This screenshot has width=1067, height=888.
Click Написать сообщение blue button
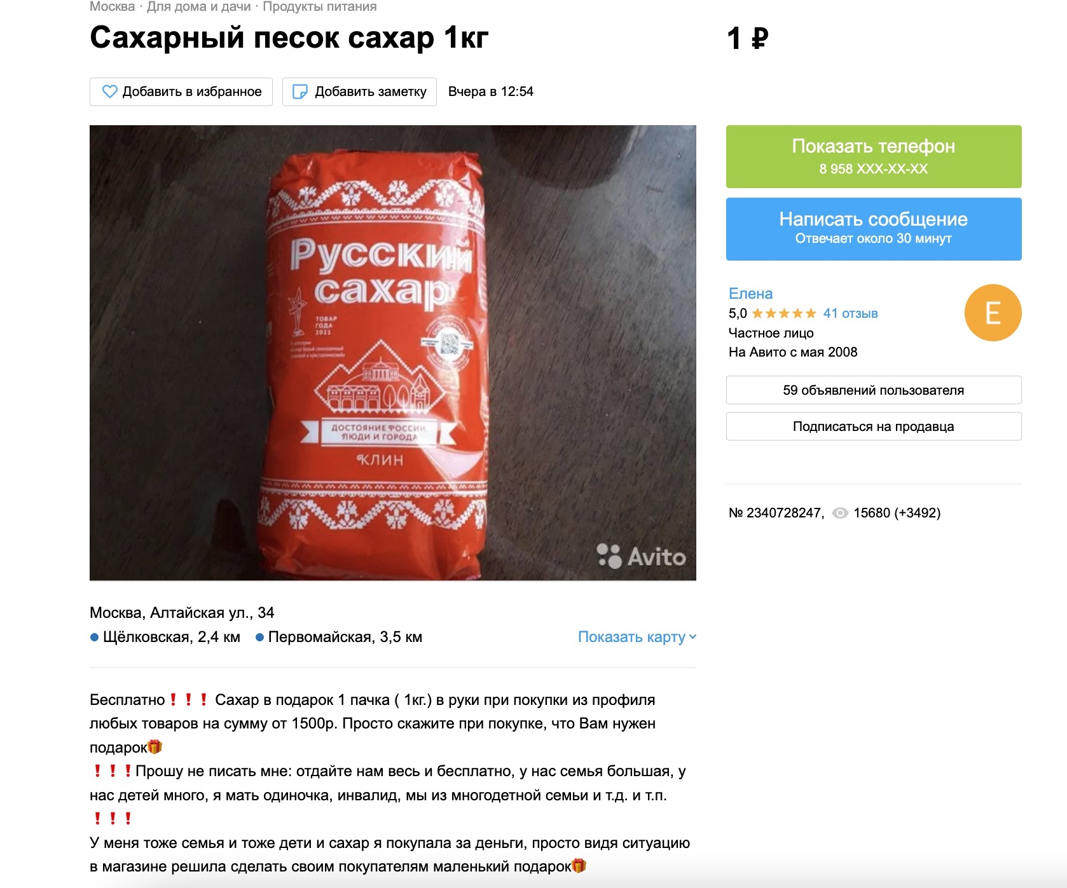874,229
